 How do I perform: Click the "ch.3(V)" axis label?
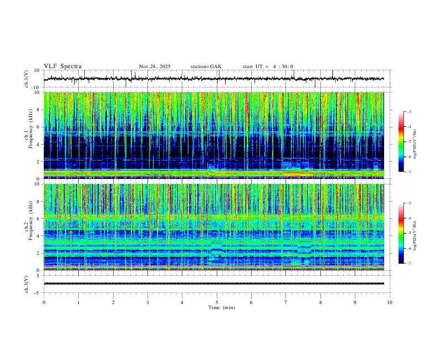tap(27, 285)
